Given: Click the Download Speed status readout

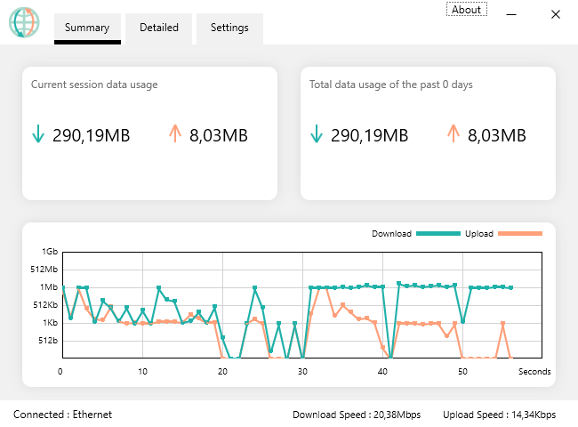Looking at the screenshot, I should [356, 414].
